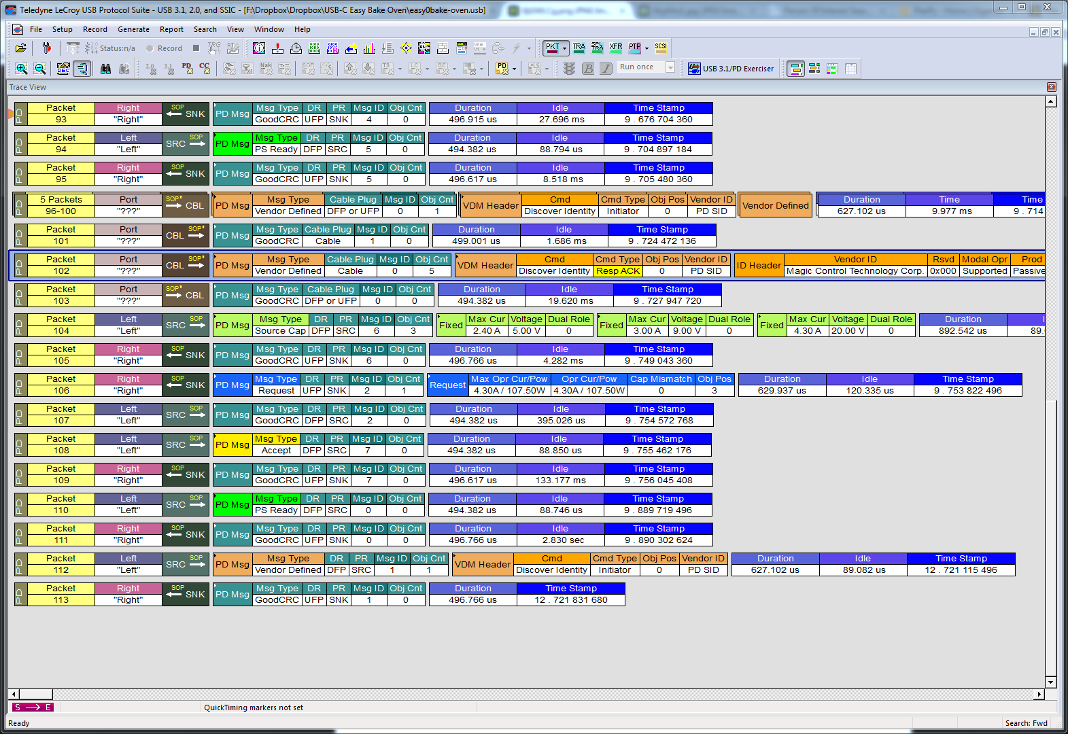This screenshot has height=734, width=1068.
Task: Open the PTP dropdown arrow
Action: point(647,48)
